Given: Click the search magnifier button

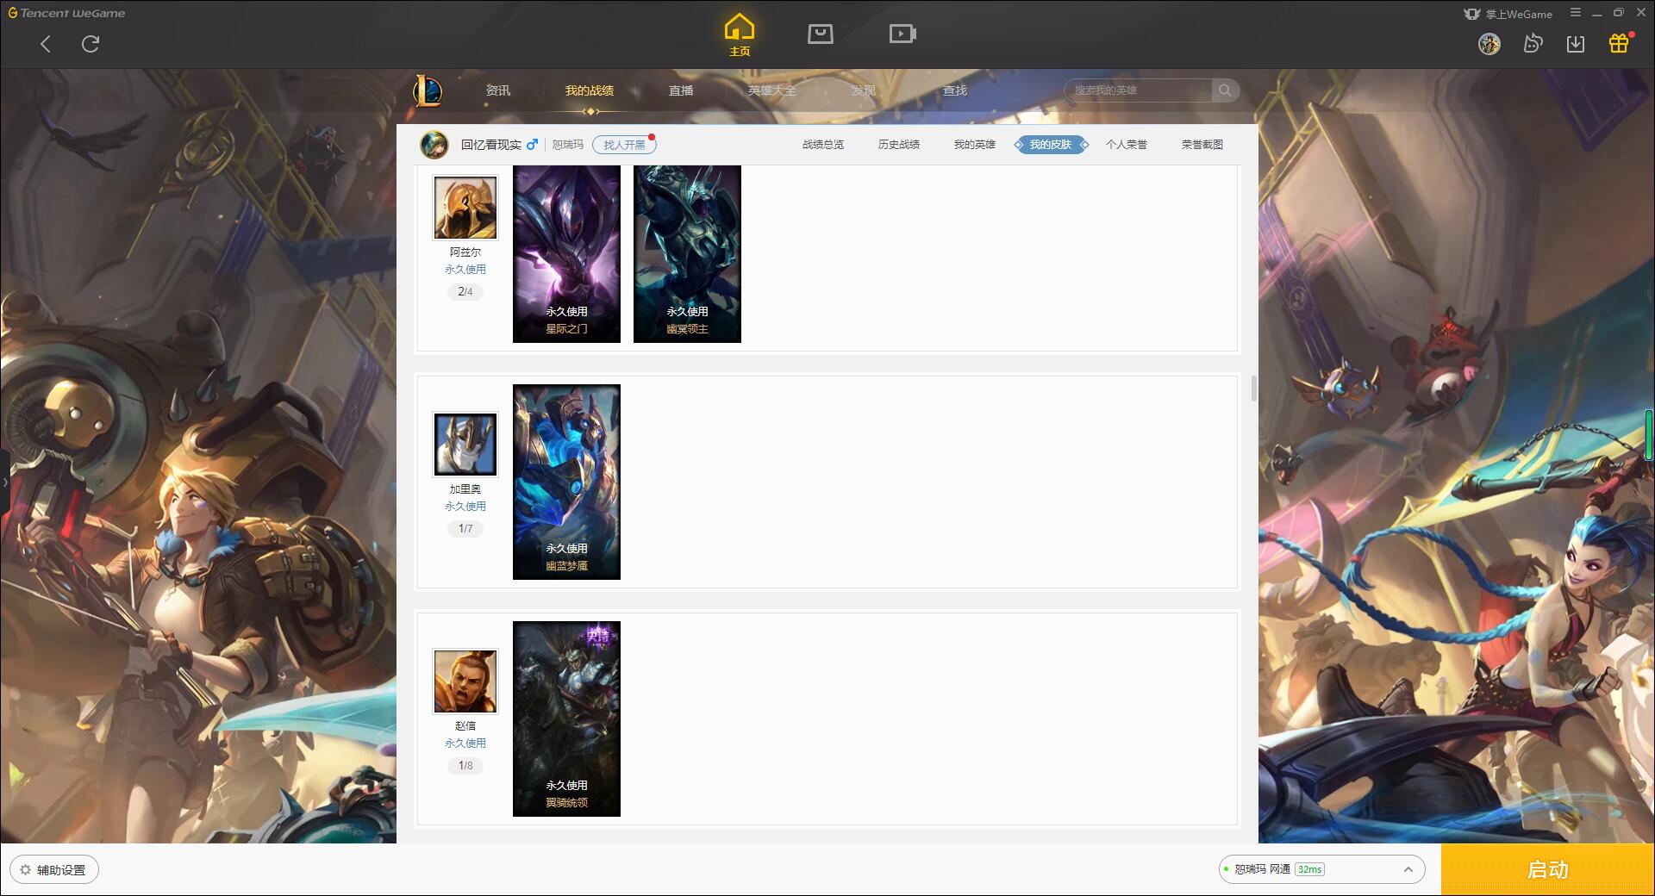Looking at the screenshot, I should (x=1225, y=90).
